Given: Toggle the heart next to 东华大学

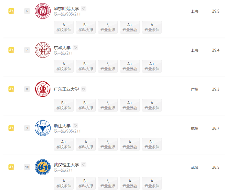Looking at the screenshot, I should coord(75,48).
